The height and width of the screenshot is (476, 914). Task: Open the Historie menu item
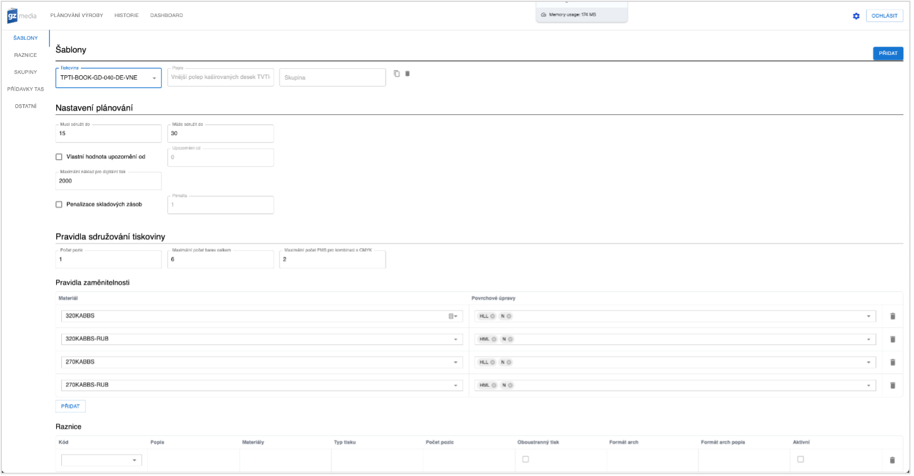126,15
